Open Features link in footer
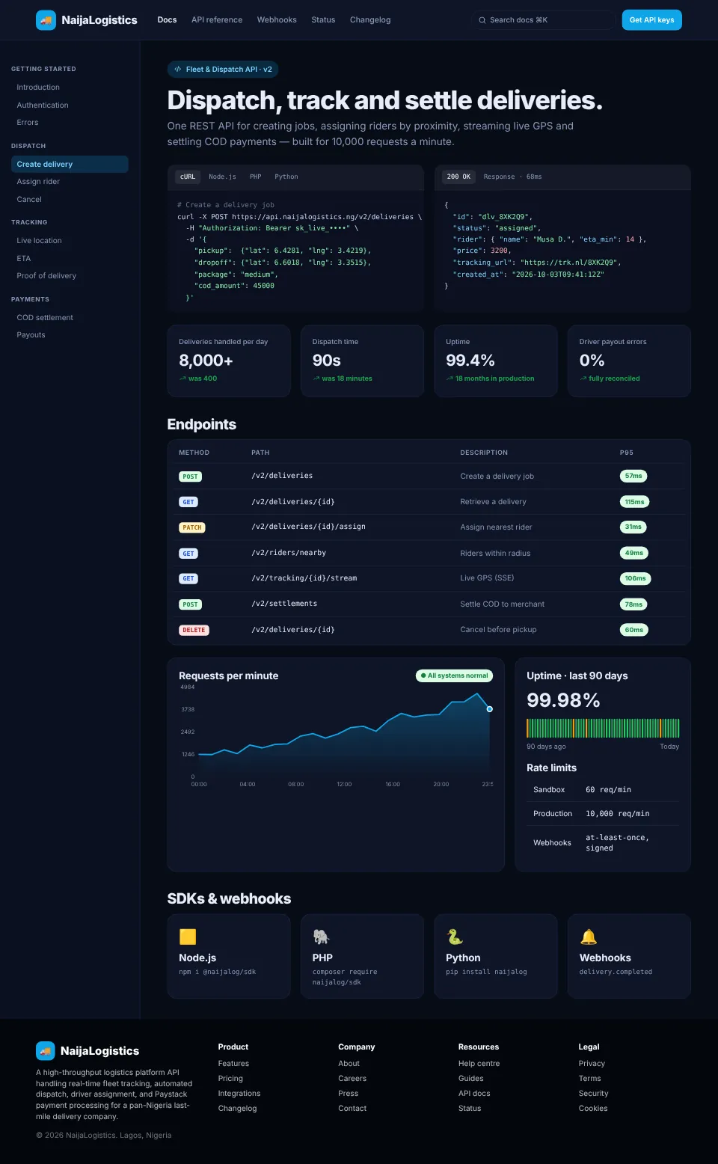This screenshot has height=1164, width=718. (x=233, y=1064)
